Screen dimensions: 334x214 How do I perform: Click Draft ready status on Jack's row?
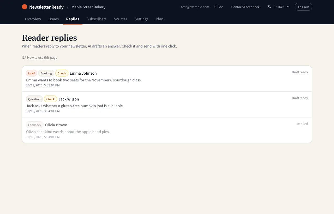point(300,98)
